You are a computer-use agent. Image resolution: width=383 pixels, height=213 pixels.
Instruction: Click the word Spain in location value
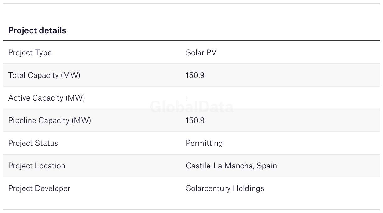click(267, 166)
